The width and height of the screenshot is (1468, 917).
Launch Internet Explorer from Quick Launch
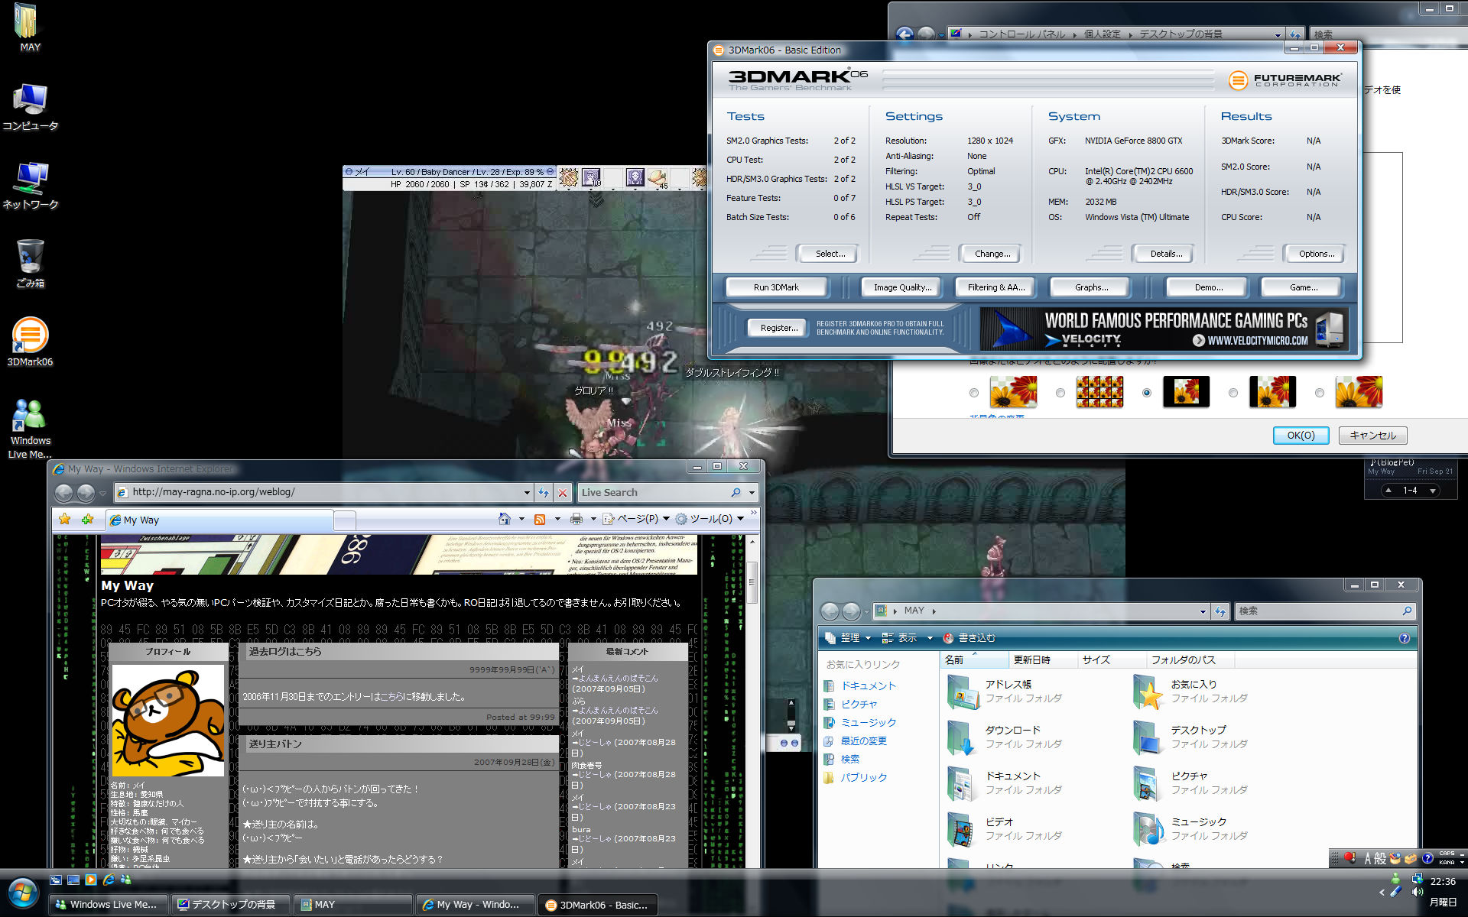pyautogui.click(x=109, y=880)
